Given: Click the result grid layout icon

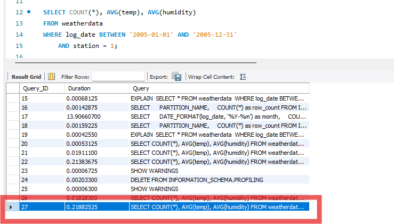Looking at the screenshot, I should (x=52, y=77).
